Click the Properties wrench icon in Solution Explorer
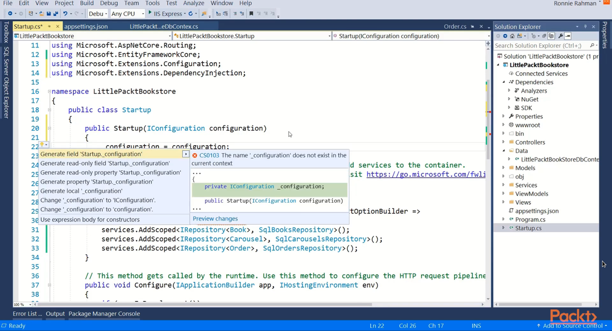612x331 pixels. (560, 36)
